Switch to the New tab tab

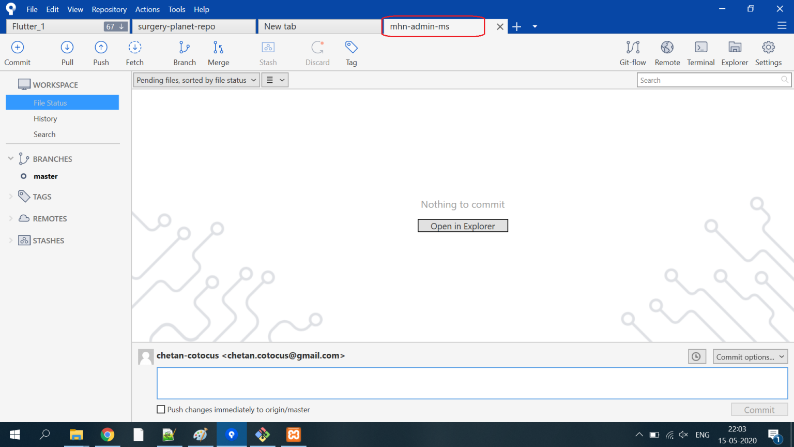click(x=319, y=26)
